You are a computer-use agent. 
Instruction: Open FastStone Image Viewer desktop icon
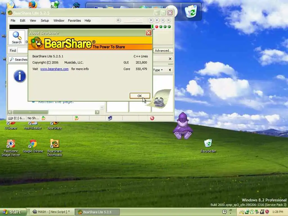(11, 148)
